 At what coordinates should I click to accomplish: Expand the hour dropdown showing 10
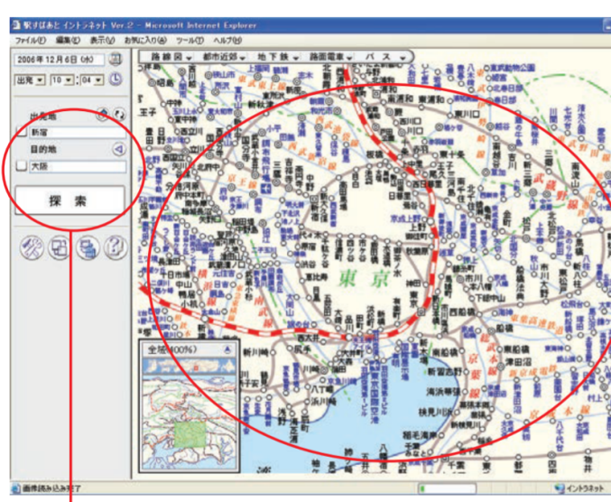point(61,79)
